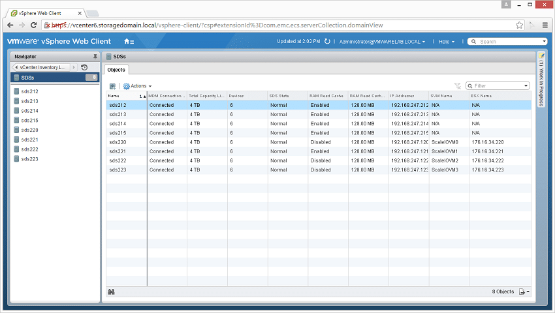Viewport: 555px width, 313px height.
Task: Select sds221 in the Navigator
Action: [x=29, y=140]
